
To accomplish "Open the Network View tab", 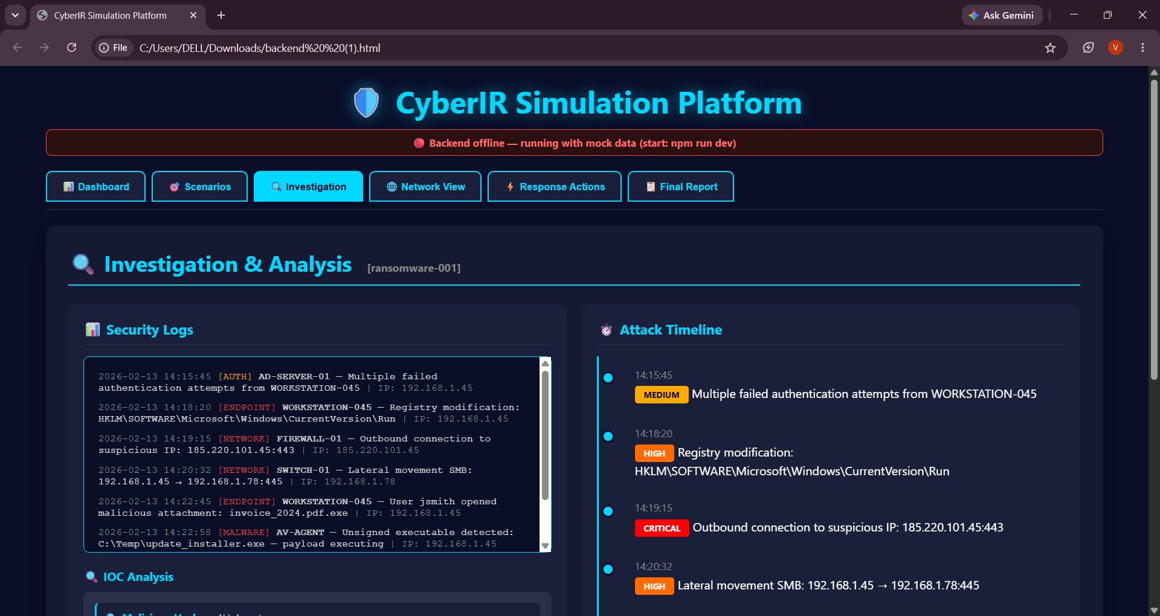I will pos(425,187).
